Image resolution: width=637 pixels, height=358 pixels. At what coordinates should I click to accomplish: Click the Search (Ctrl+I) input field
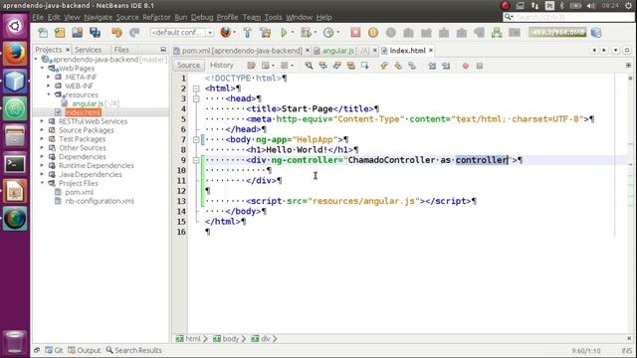(x=568, y=17)
